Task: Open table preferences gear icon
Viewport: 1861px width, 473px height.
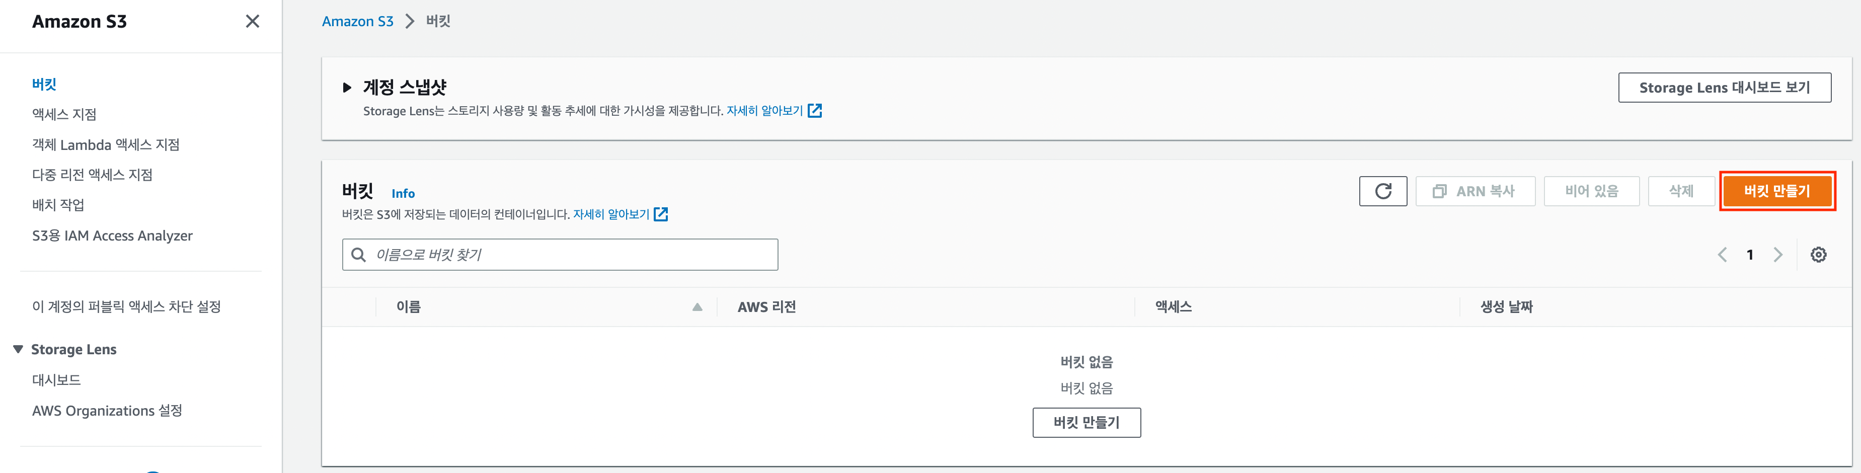Action: (x=1818, y=255)
